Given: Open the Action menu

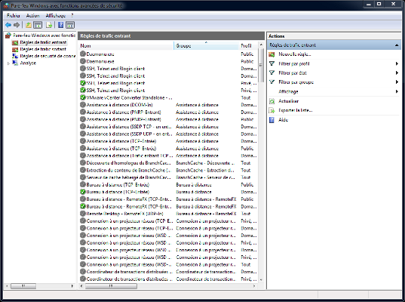Looking at the screenshot, I should point(32,16).
